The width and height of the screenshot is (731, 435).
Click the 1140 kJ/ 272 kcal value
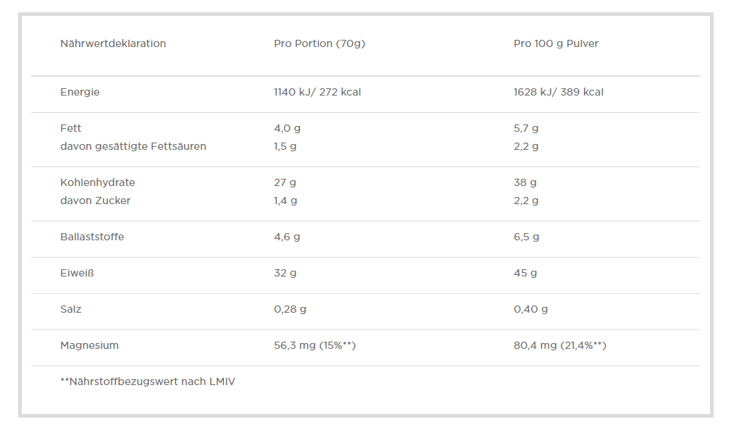click(317, 92)
